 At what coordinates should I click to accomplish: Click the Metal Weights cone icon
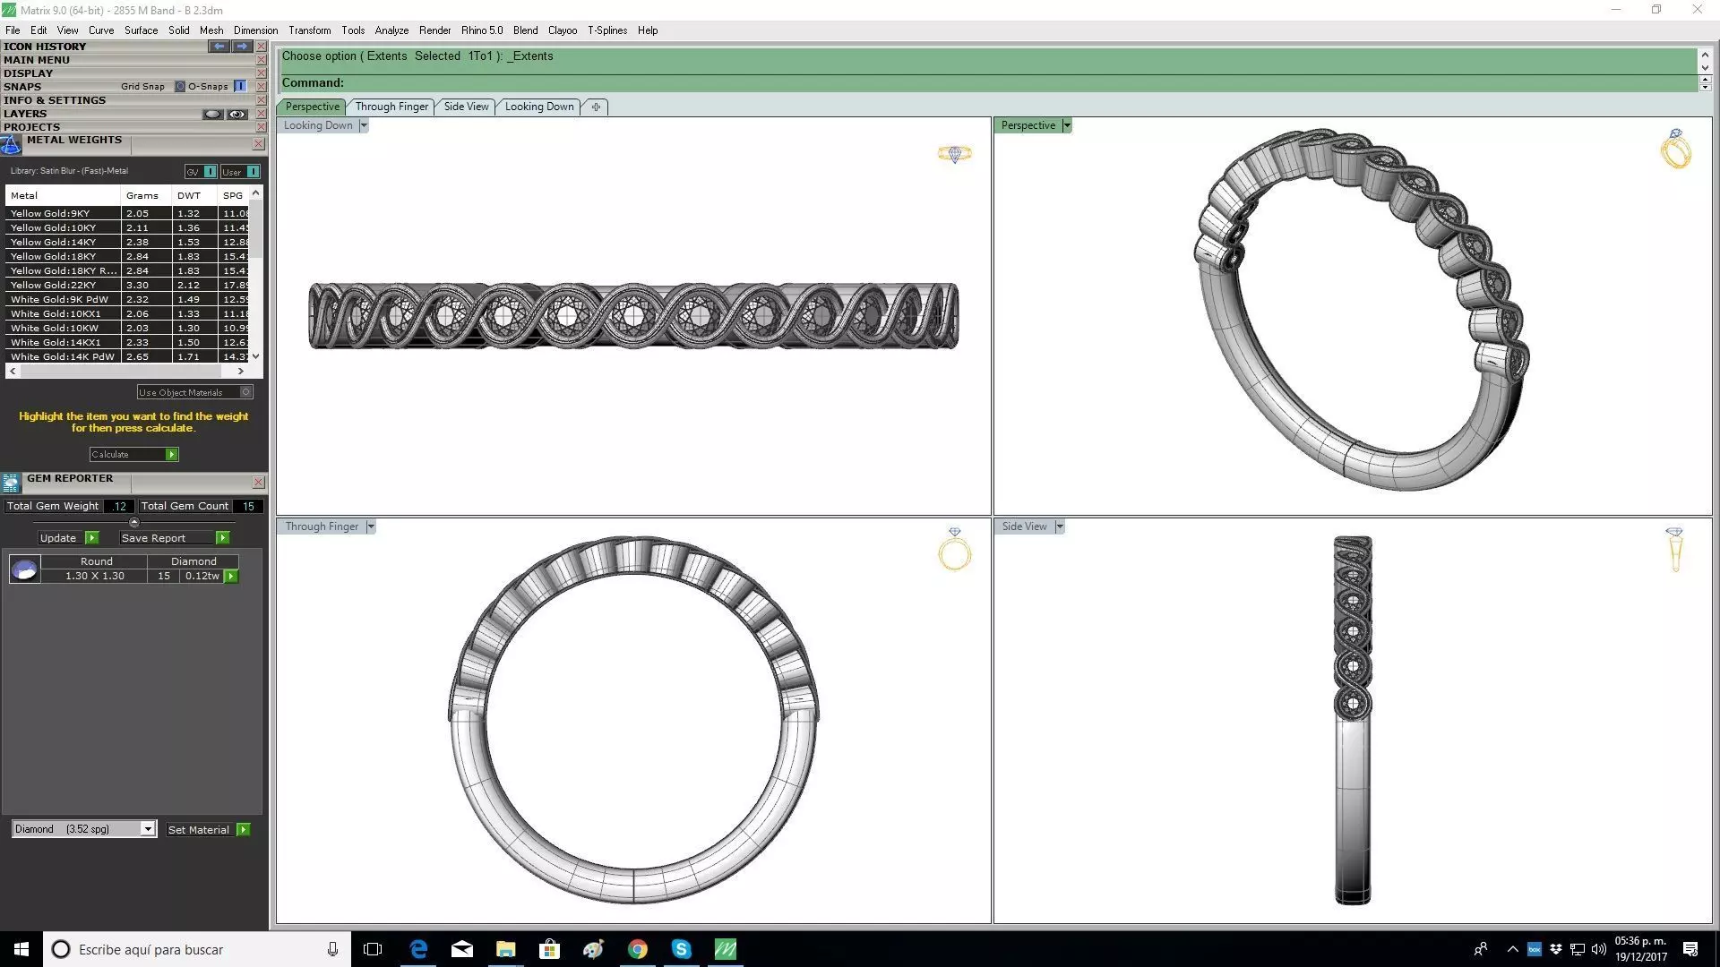pyautogui.click(x=11, y=144)
